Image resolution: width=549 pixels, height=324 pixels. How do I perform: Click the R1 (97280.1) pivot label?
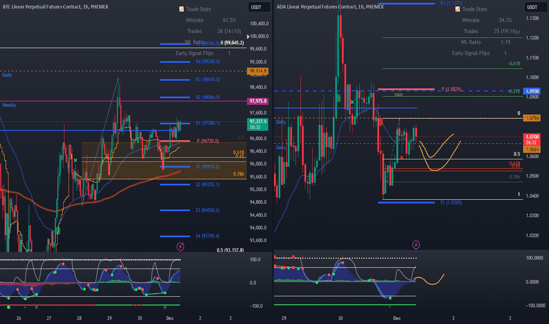207,123
